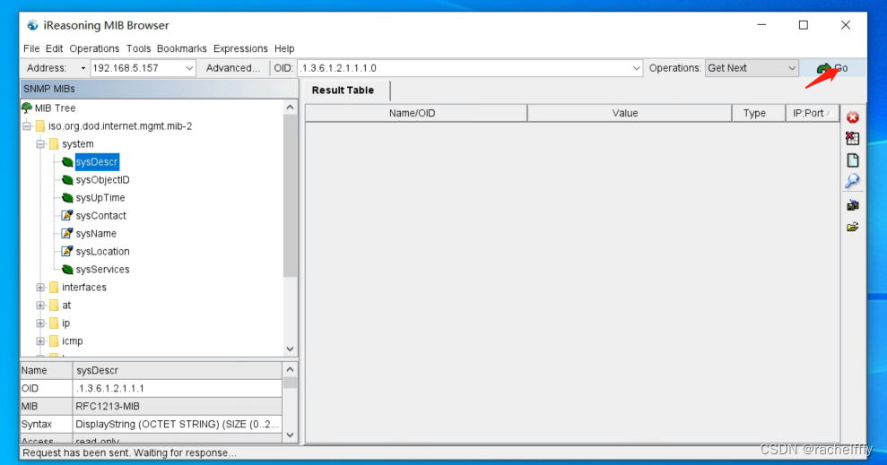Sort by Name/OID column header
The width and height of the screenshot is (887, 465).
(416, 113)
